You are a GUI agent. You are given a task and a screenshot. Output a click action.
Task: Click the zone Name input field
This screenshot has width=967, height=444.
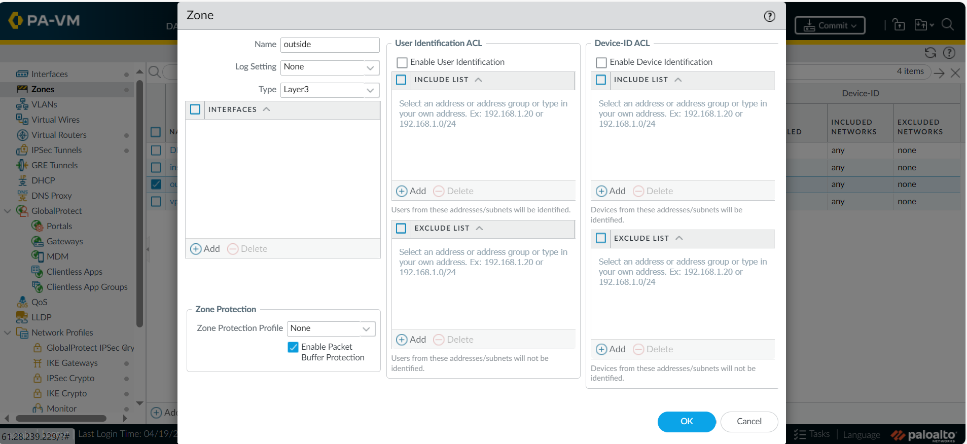click(329, 45)
